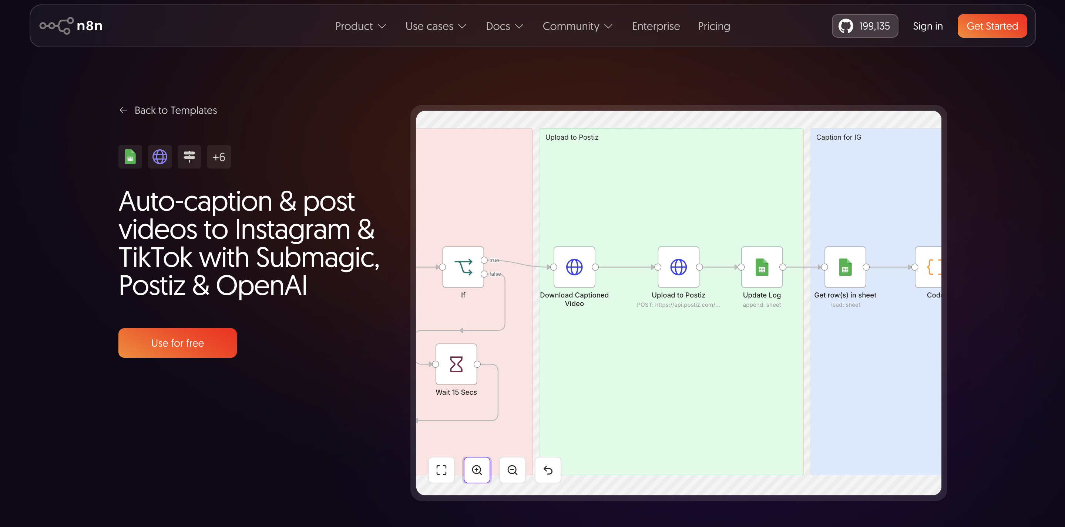Click the template title heading text
This screenshot has width=1065, height=527.
[x=248, y=243]
